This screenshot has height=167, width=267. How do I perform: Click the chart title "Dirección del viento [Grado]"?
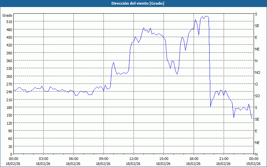[x=138, y=3]
